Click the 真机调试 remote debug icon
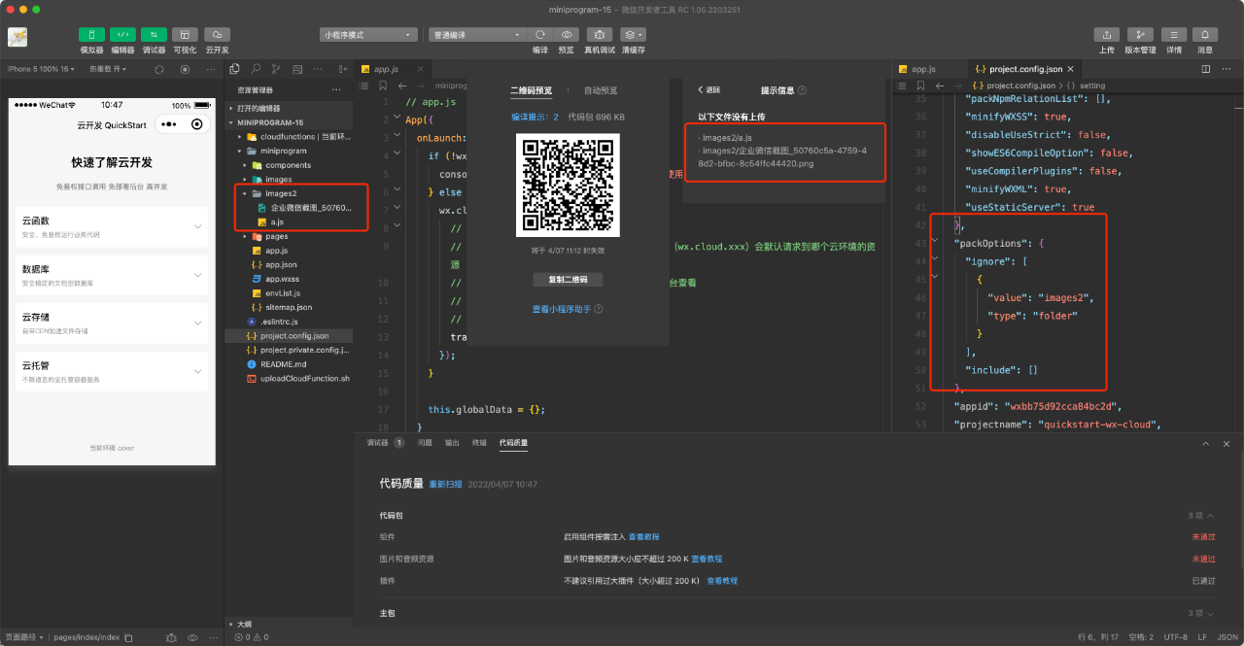This screenshot has height=646, width=1244. pos(600,34)
